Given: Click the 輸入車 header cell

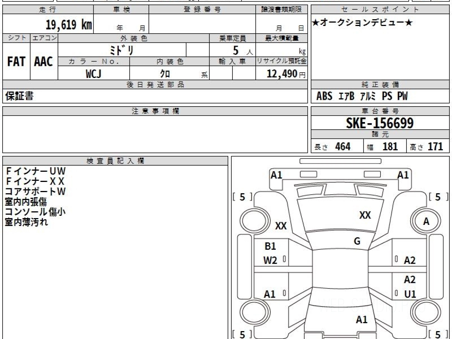Looking at the screenshot, I should (232, 62).
